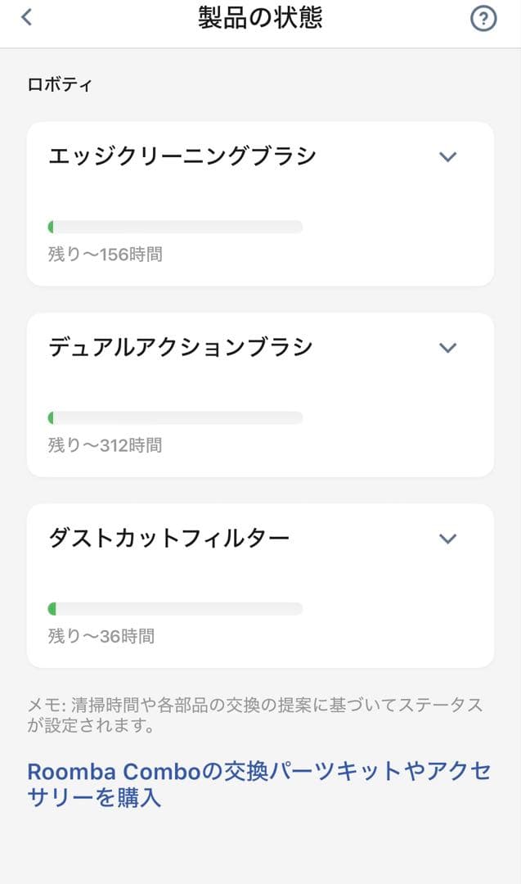Viewport: 521px width, 884px height.
Task: Tap the 残り〜36時間 remaining time text
Action: tap(101, 636)
